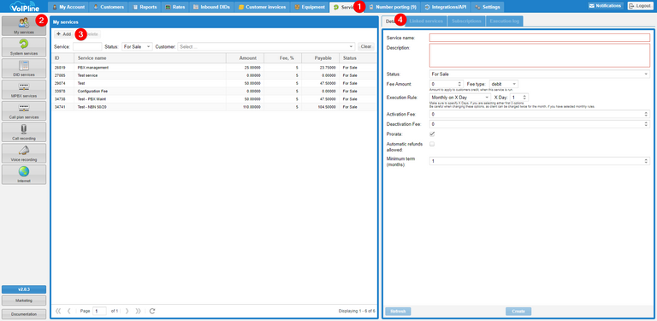
Task: Reload the services grid
Action: [x=152, y=311]
